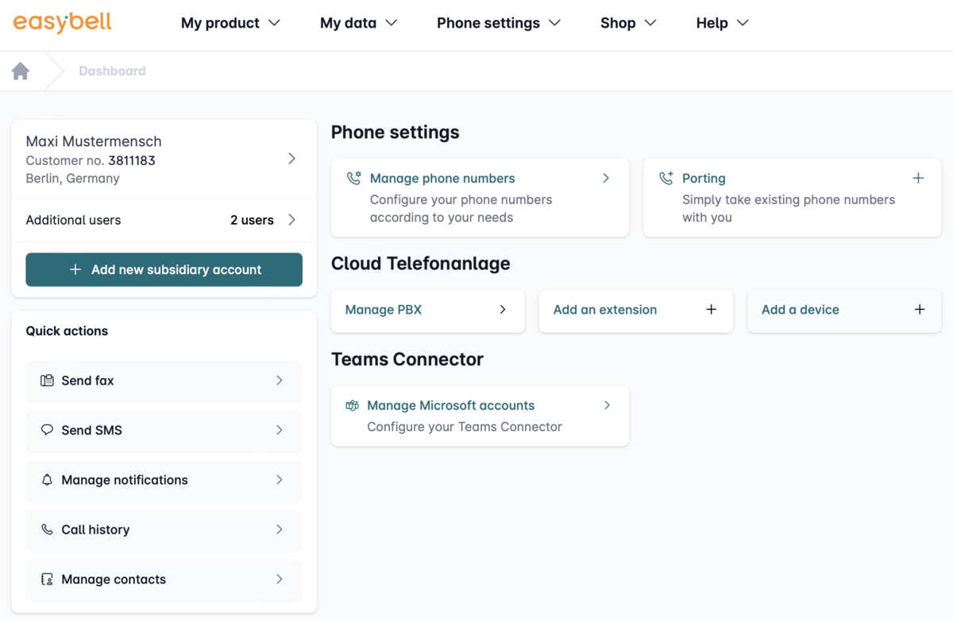Click chevron in Manage contacts row
This screenshot has height=621, width=953.
tap(280, 579)
